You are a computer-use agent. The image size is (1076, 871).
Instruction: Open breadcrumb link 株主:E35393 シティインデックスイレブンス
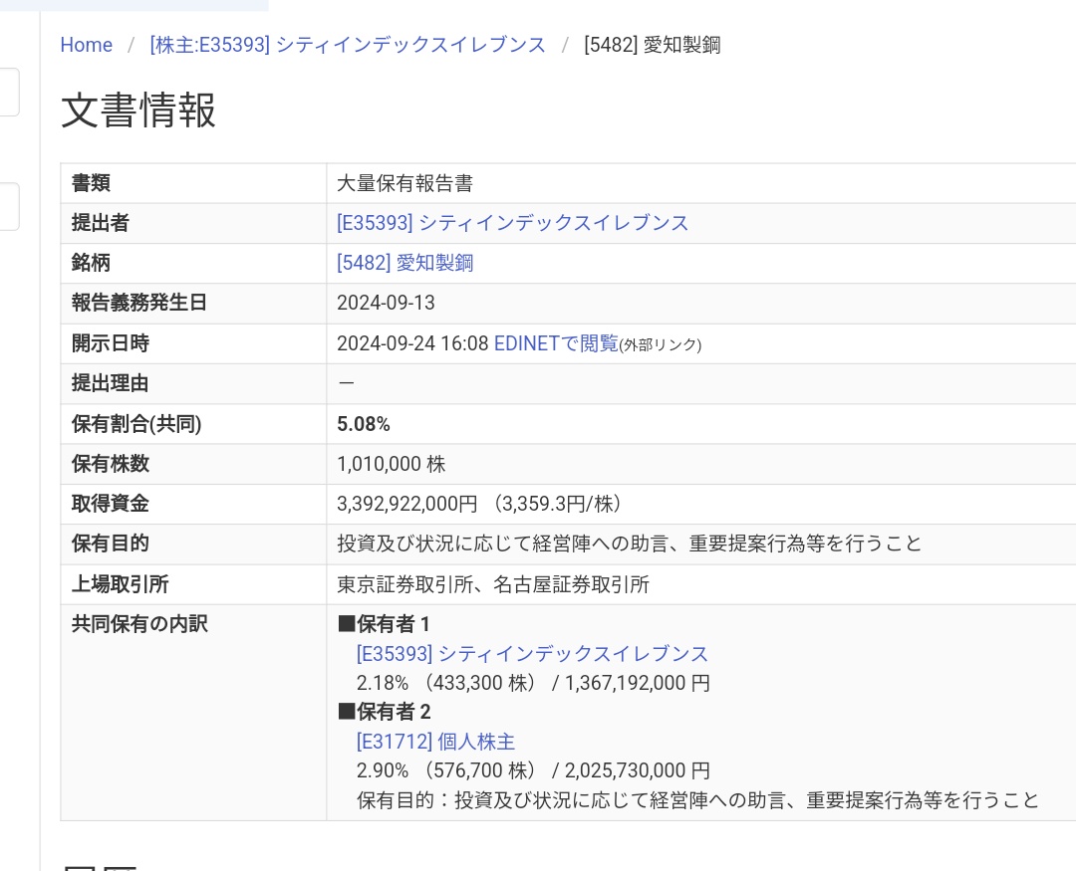click(x=348, y=45)
